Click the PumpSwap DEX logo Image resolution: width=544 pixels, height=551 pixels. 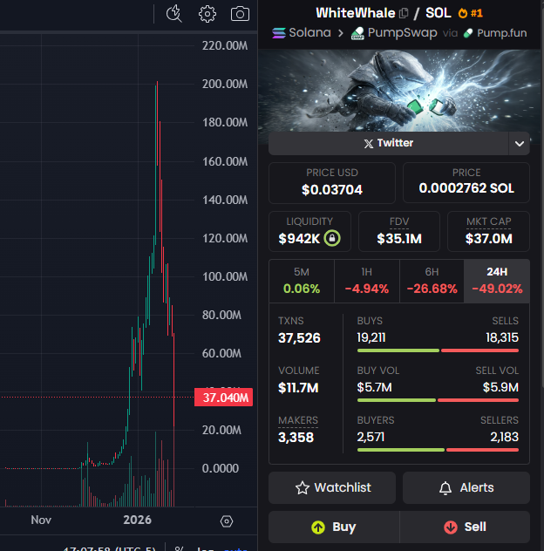(357, 33)
